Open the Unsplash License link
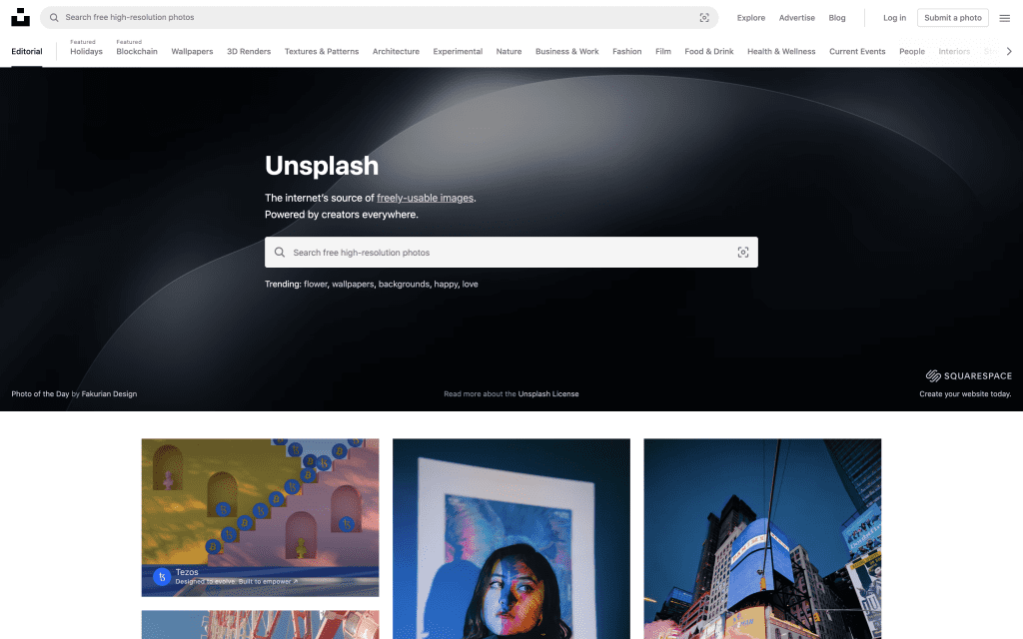Viewport: 1023px width, 639px height. point(548,393)
